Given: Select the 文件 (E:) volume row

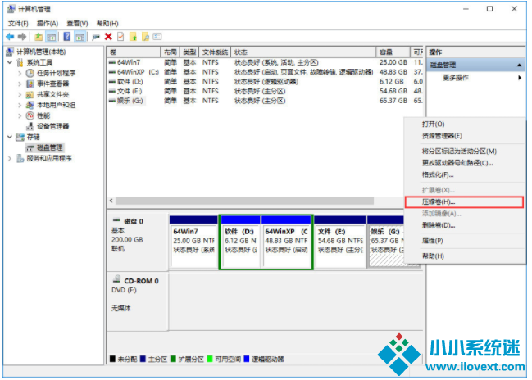Looking at the screenshot, I should (x=266, y=91).
